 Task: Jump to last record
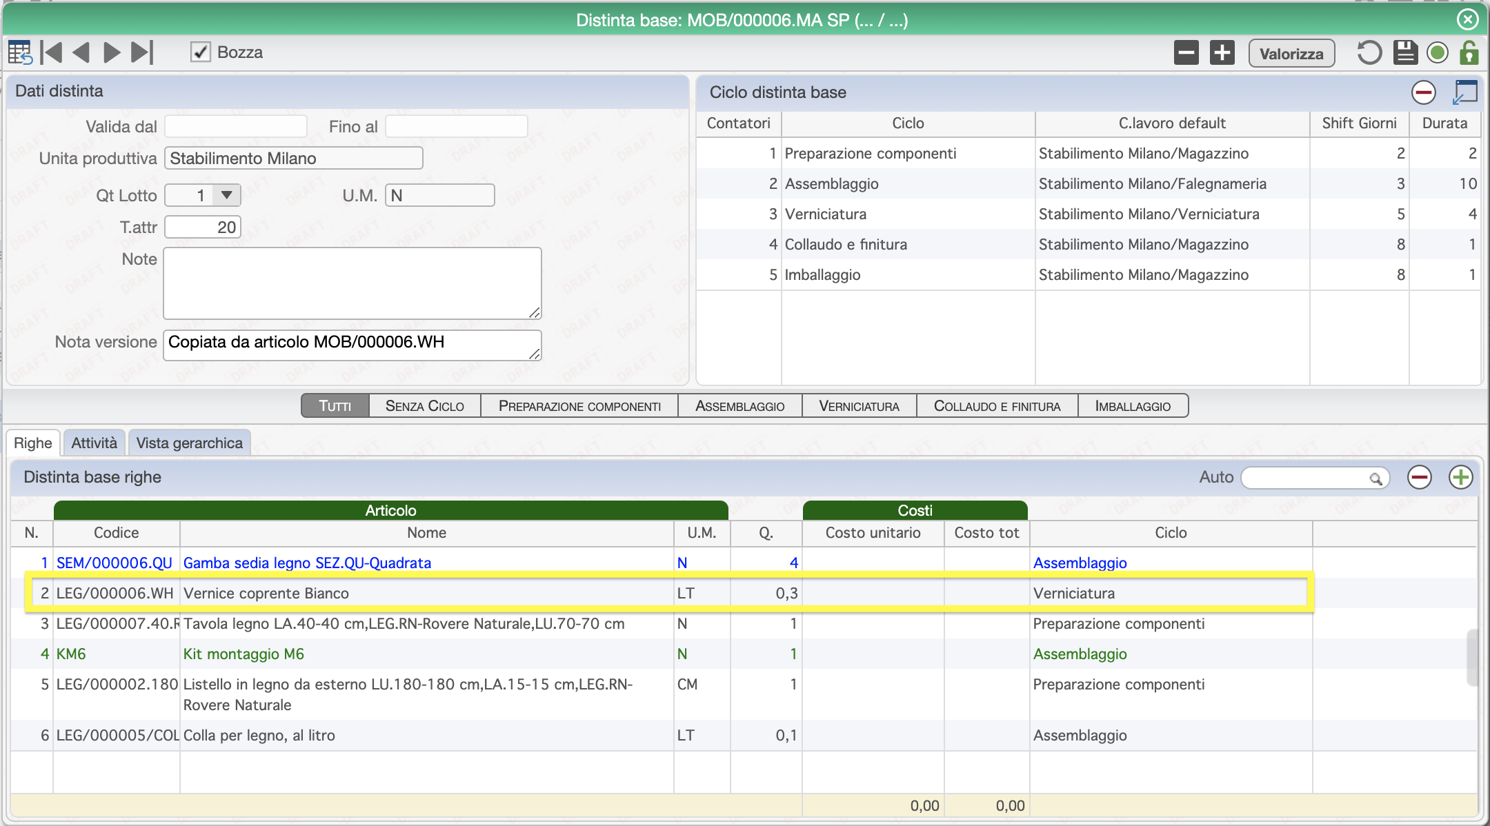pyautogui.click(x=142, y=52)
